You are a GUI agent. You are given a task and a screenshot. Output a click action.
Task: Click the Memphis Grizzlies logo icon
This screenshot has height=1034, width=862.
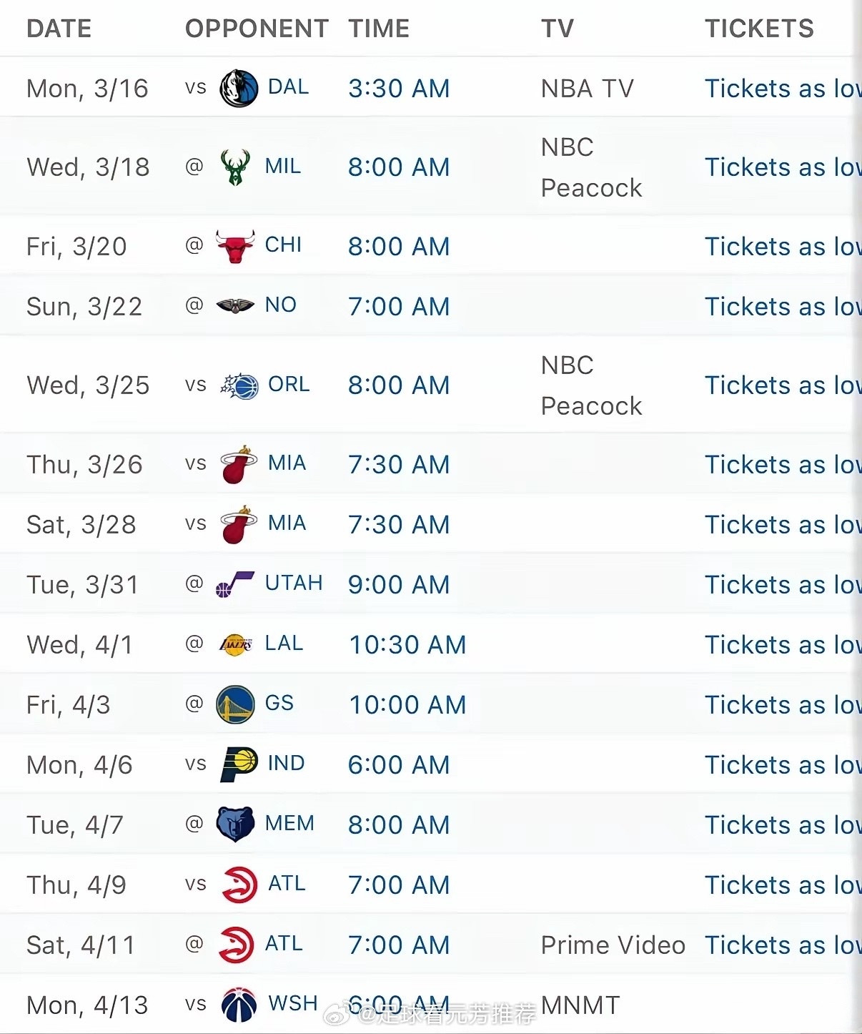click(235, 824)
